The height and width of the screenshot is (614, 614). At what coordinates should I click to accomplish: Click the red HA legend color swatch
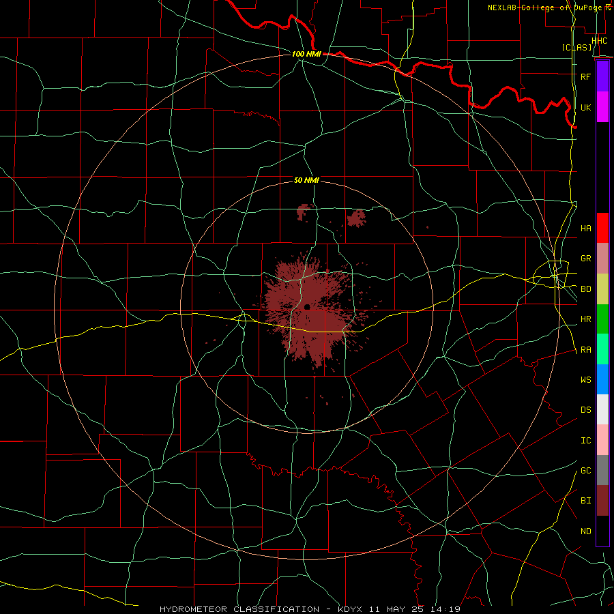coord(602,228)
